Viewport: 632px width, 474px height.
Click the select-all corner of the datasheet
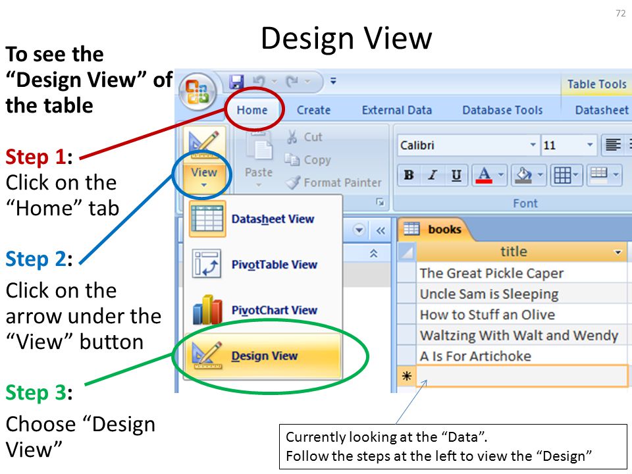coord(407,252)
